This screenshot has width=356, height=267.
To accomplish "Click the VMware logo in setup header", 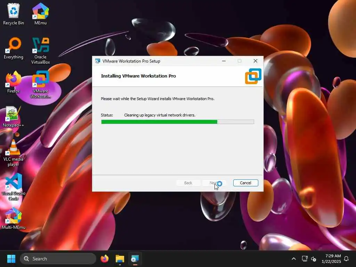I will (253, 76).
